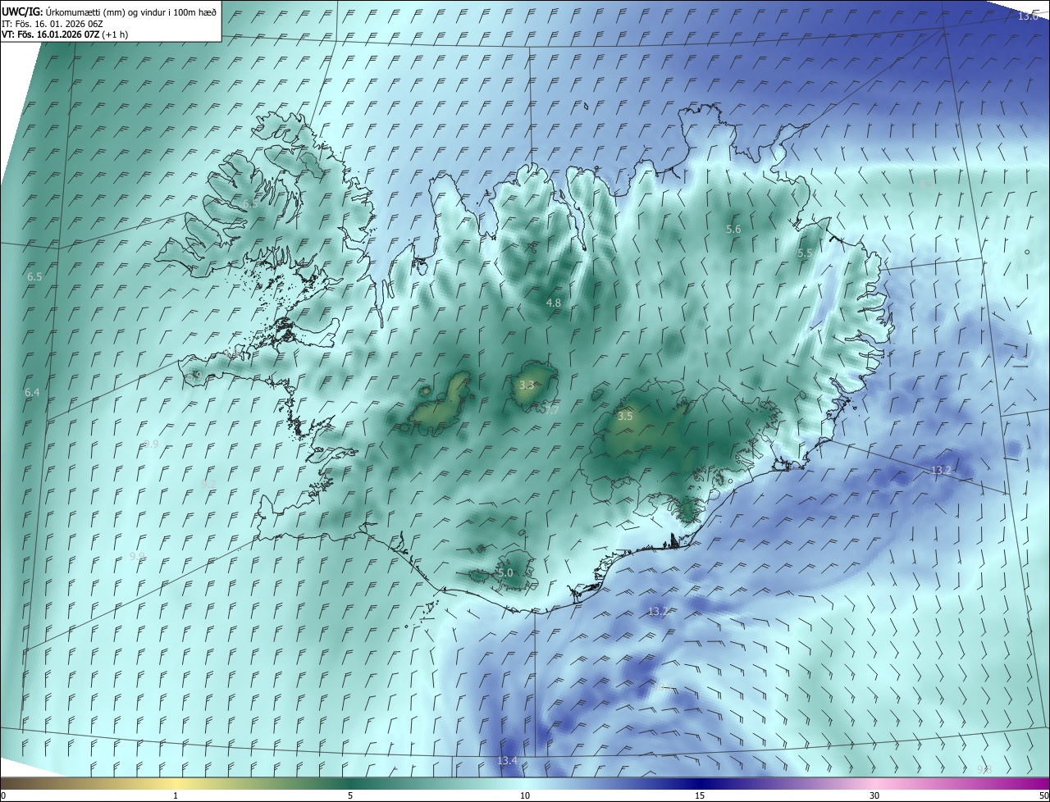Click the 5.0 value on Mýrdalsjökull glacier
The width and height of the screenshot is (1050, 802).
pyautogui.click(x=505, y=573)
